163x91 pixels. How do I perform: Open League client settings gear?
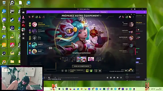pyautogui.click(x=131, y=14)
